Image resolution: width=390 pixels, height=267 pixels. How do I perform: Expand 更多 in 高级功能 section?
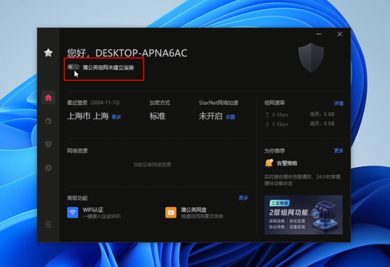pos(243,198)
